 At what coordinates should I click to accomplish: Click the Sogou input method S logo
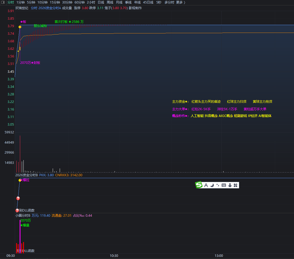coord(199,185)
